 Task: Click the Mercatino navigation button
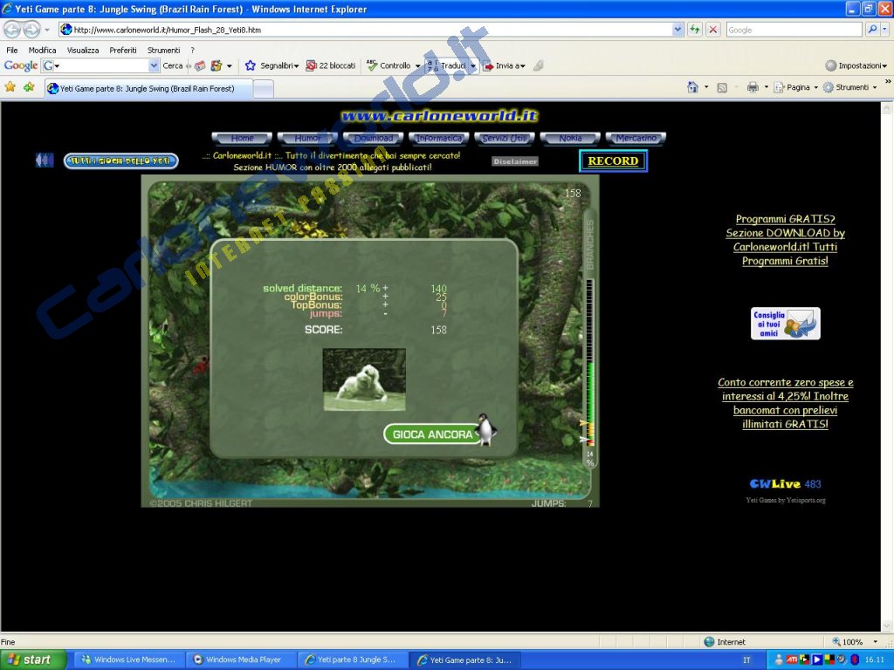pyautogui.click(x=636, y=138)
